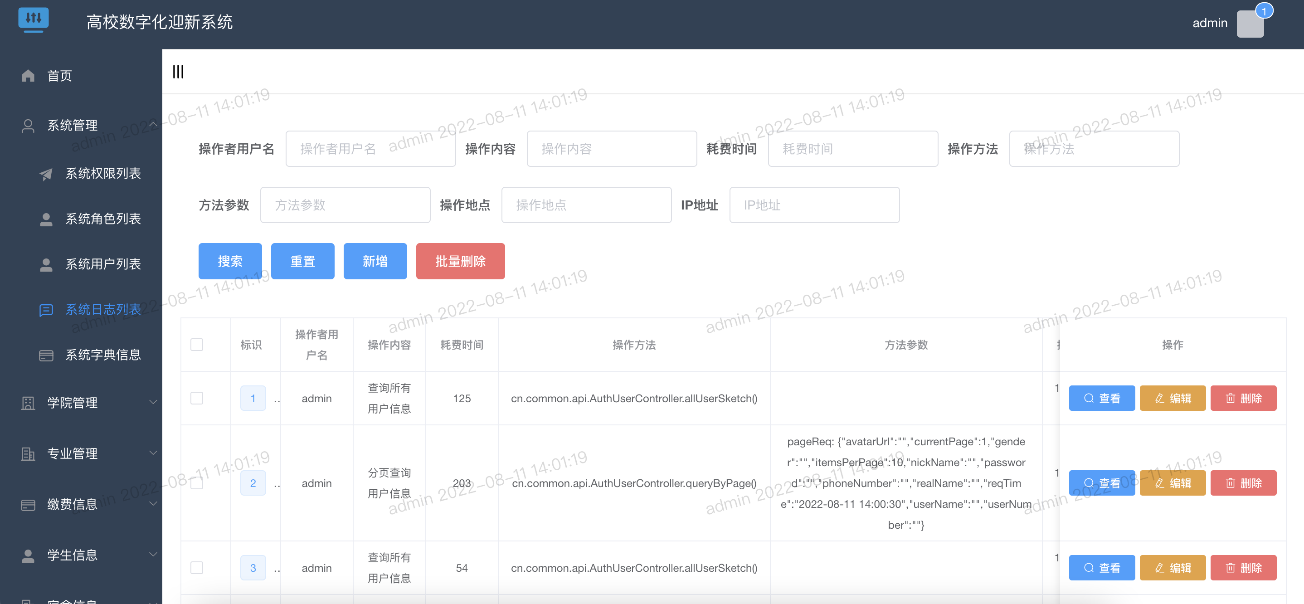
Task: Click the paper plane icon for 系统权限列表
Action: (x=46, y=174)
